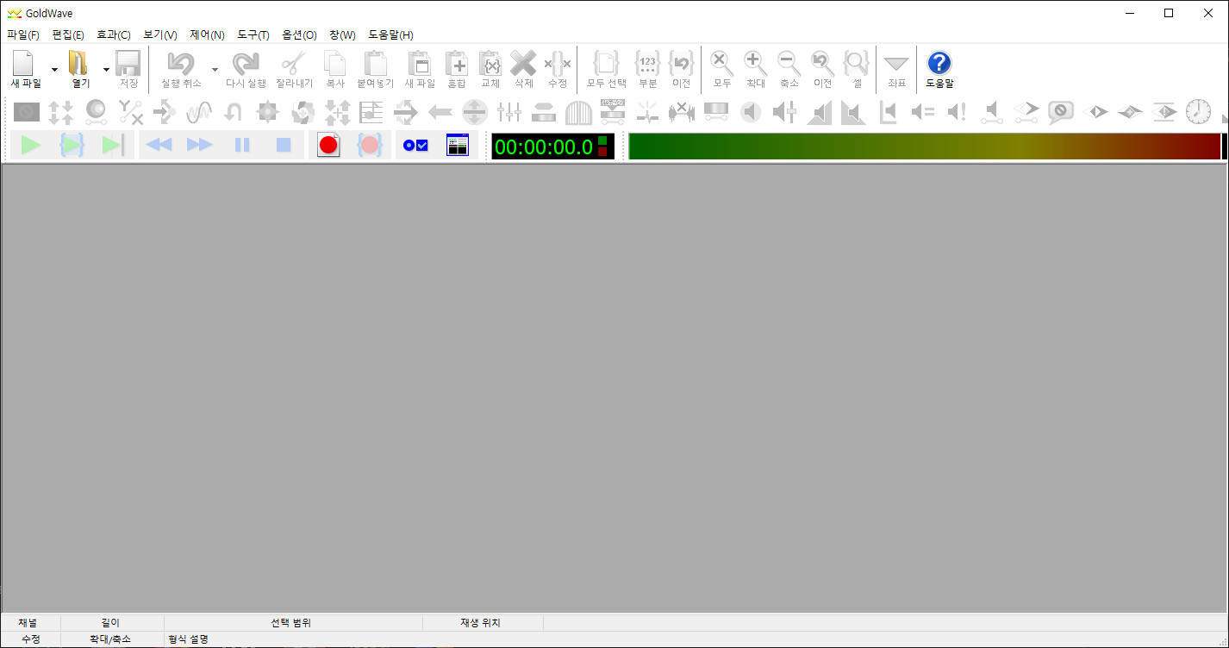
Task: Undo with the 실행 취소 icon
Action: coord(181,69)
